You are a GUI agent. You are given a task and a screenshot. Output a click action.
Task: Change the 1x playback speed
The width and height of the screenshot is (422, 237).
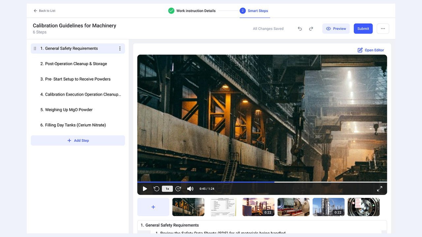[167, 189]
